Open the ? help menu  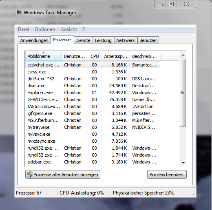click(x=84, y=29)
